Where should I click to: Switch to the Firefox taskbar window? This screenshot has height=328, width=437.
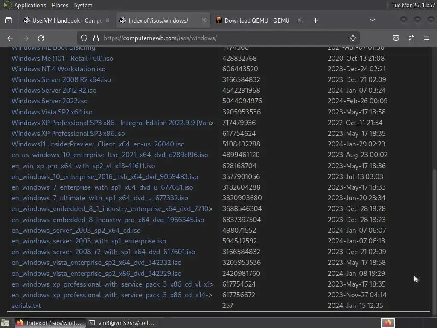[50, 323]
